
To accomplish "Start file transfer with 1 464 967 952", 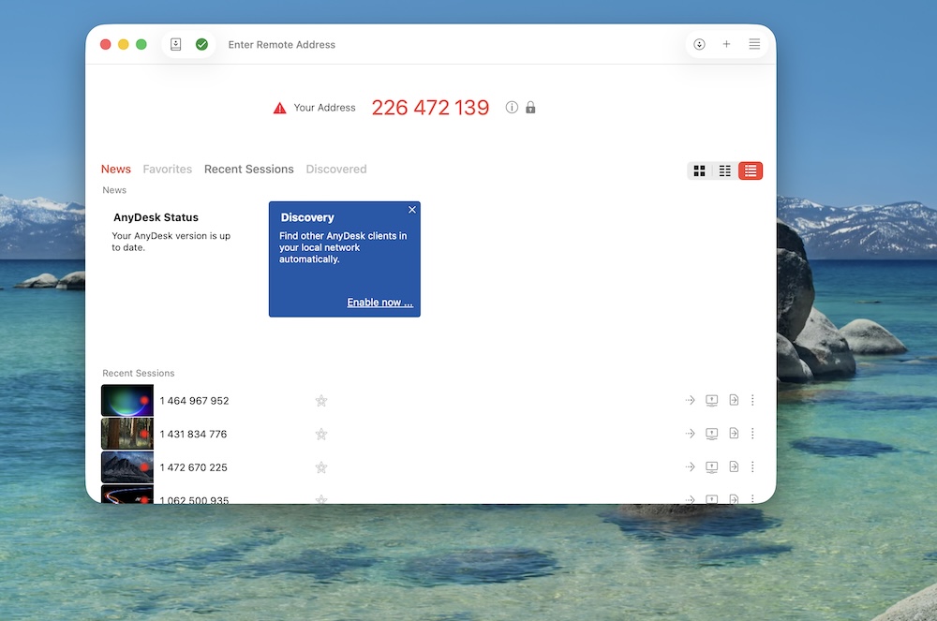I will click(734, 400).
